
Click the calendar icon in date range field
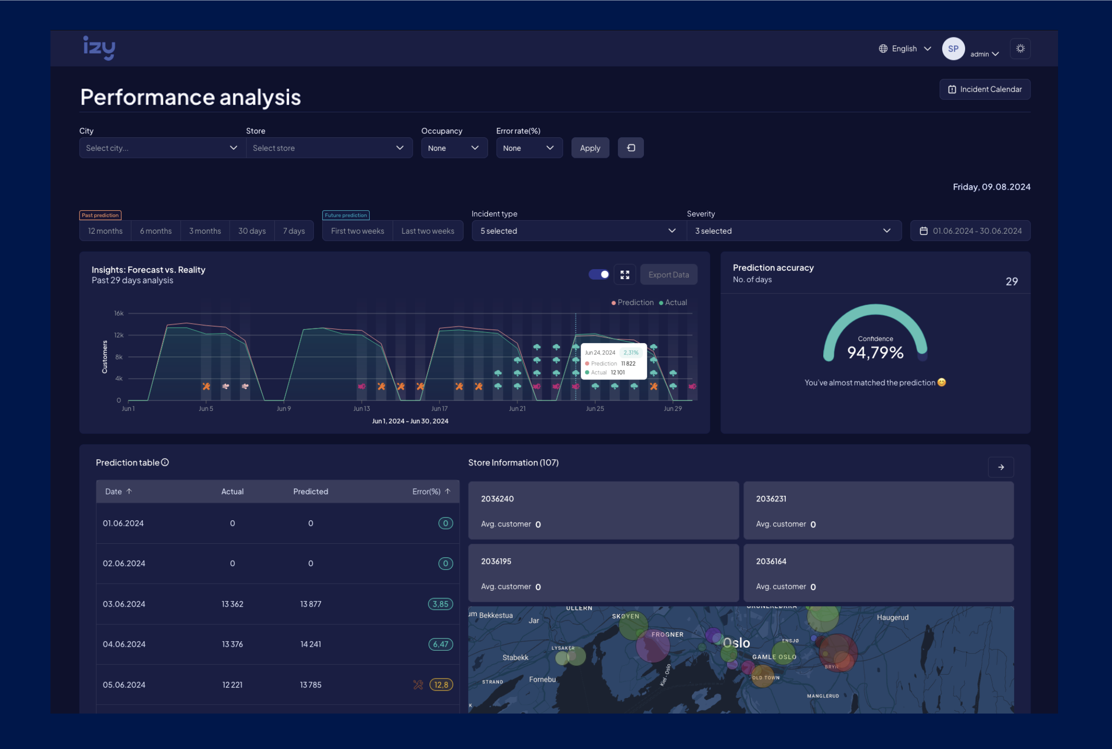pyautogui.click(x=924, y=231)
